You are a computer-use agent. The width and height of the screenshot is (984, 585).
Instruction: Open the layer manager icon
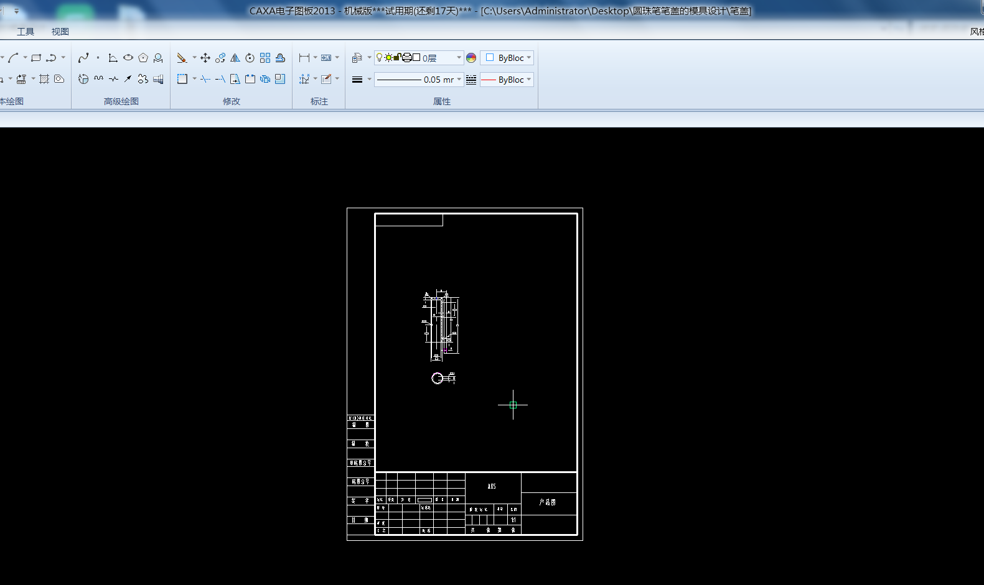coord(357,58)
